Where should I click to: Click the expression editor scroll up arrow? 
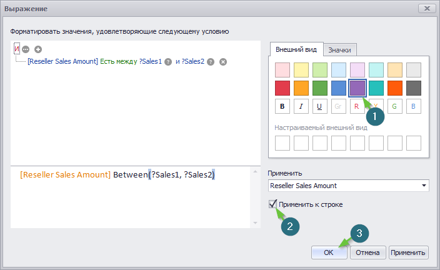tap(255, 171)
